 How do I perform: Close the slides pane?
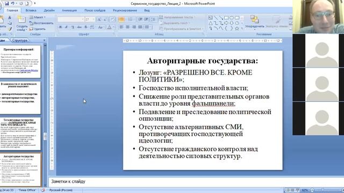pos(44,40)
